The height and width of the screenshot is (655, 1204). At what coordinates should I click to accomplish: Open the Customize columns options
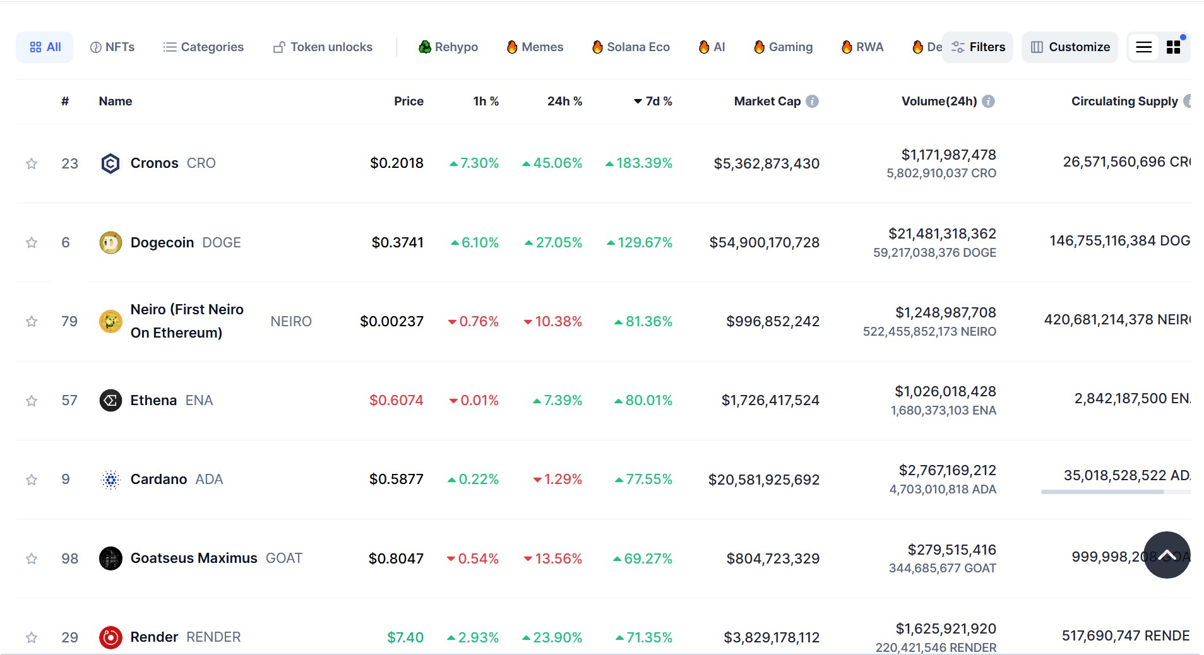pyautogui.click(x=1070, y=47)
